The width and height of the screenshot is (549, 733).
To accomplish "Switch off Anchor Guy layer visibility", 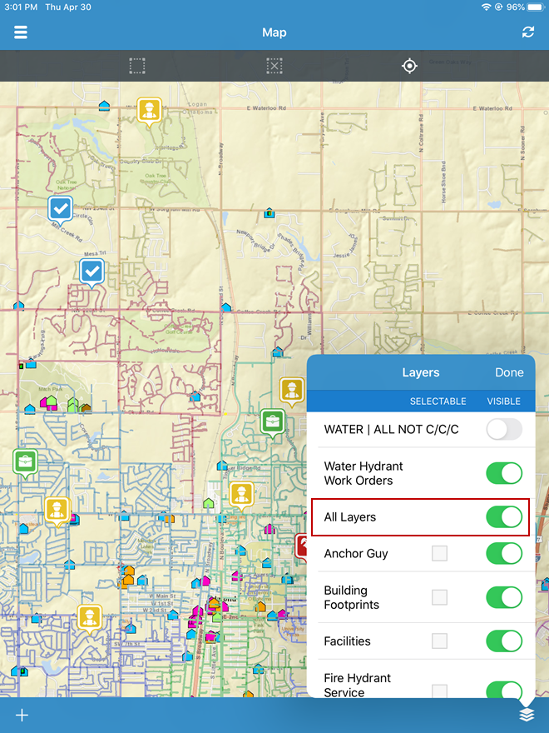I will pyautogui.click(x=504, y=554).
